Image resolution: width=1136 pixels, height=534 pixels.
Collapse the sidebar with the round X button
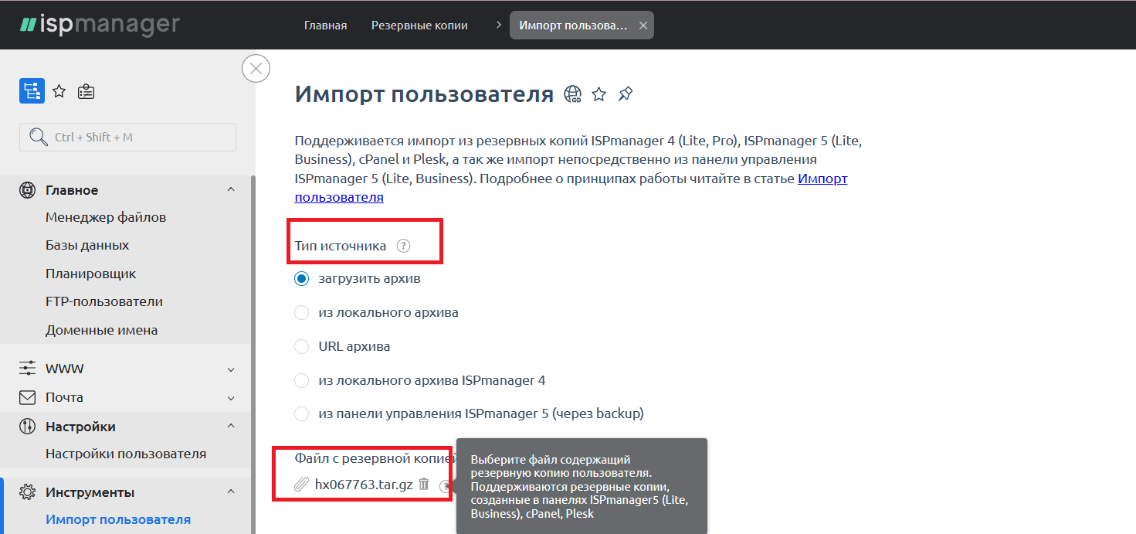(256, 69)
